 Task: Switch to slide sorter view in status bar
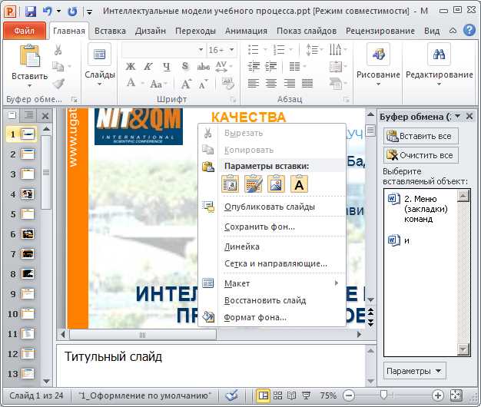click(277, 395)
